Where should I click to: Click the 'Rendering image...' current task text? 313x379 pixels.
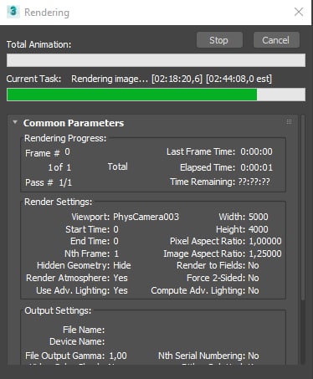[110, 79]
